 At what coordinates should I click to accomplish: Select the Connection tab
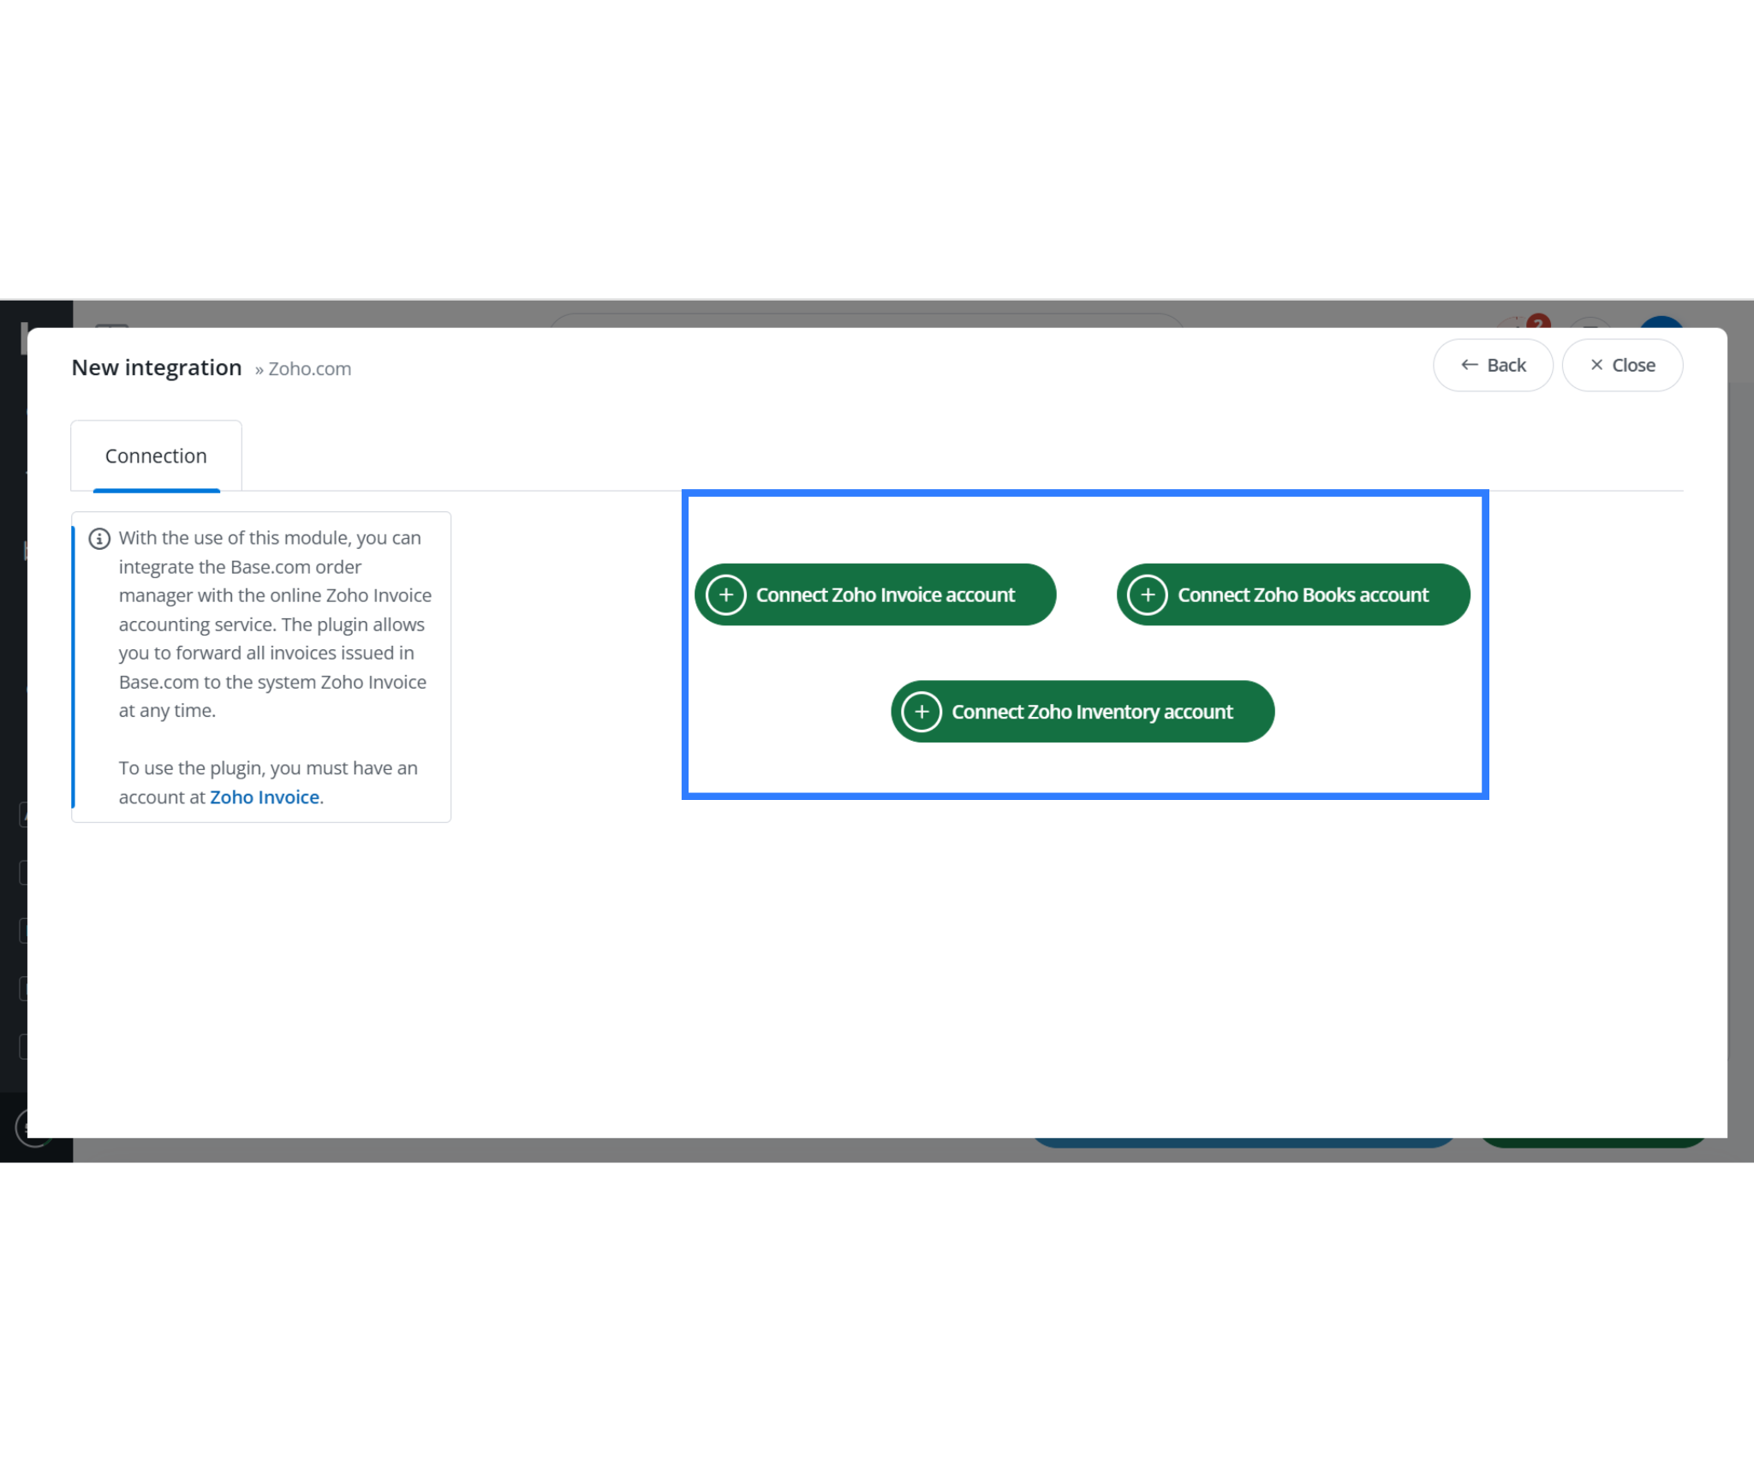[155, 455]
